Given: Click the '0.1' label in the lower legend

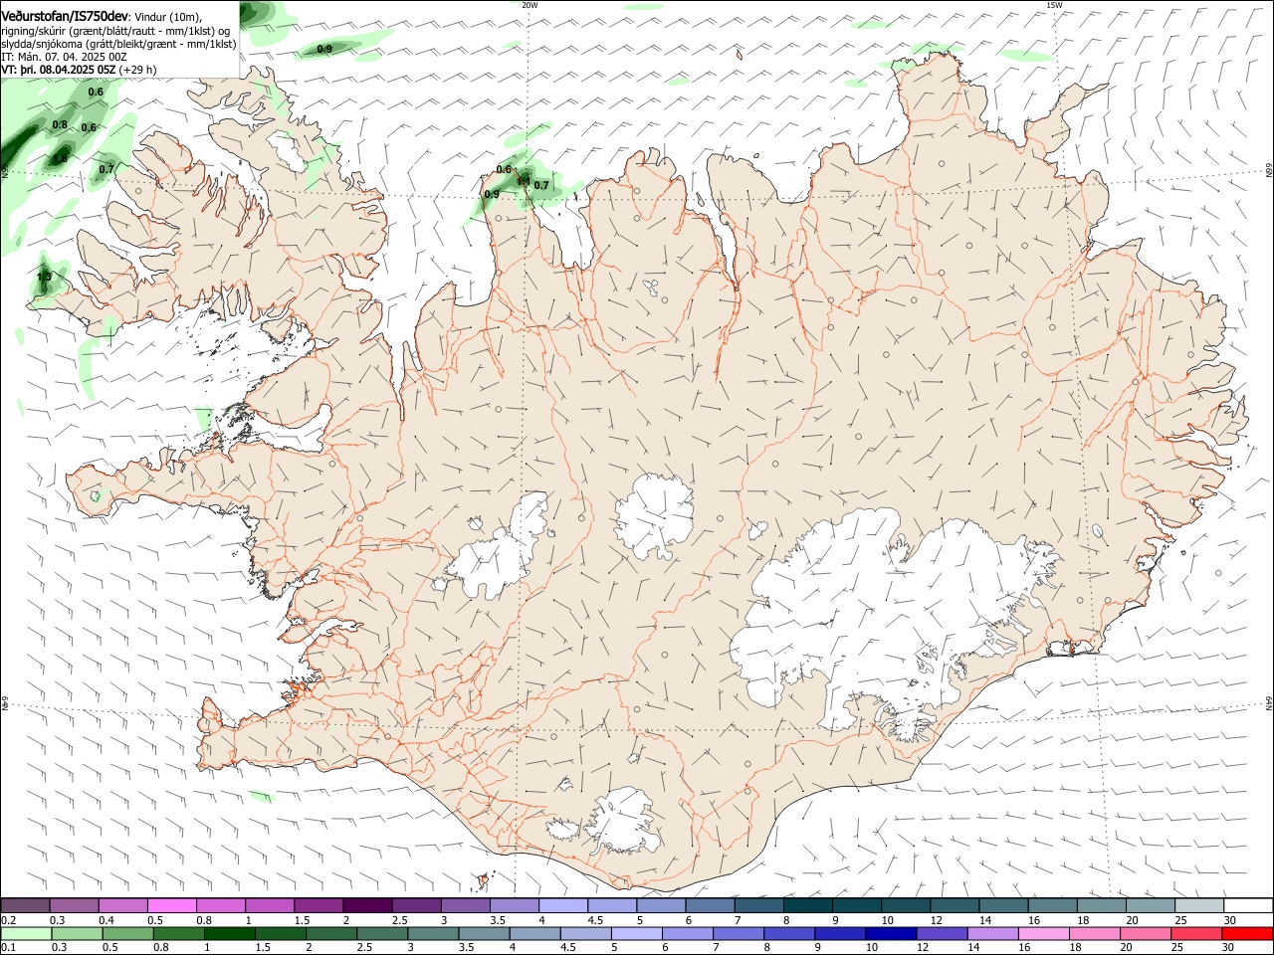Looking at the screenshot, I should [x=8, y=947].
